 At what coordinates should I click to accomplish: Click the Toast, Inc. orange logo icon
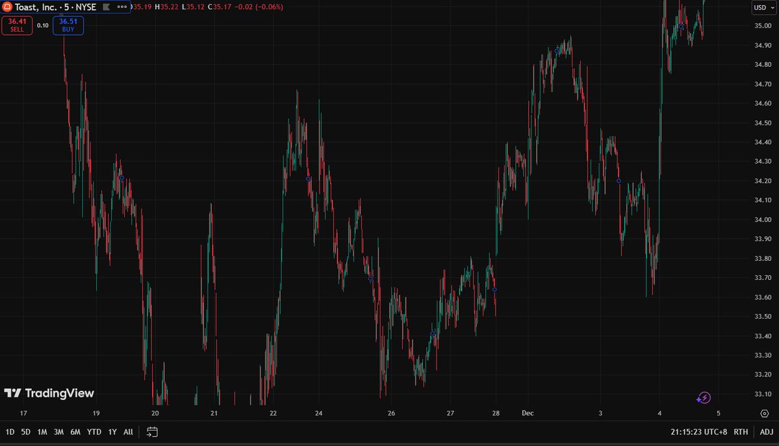click(x=7, y=7)
